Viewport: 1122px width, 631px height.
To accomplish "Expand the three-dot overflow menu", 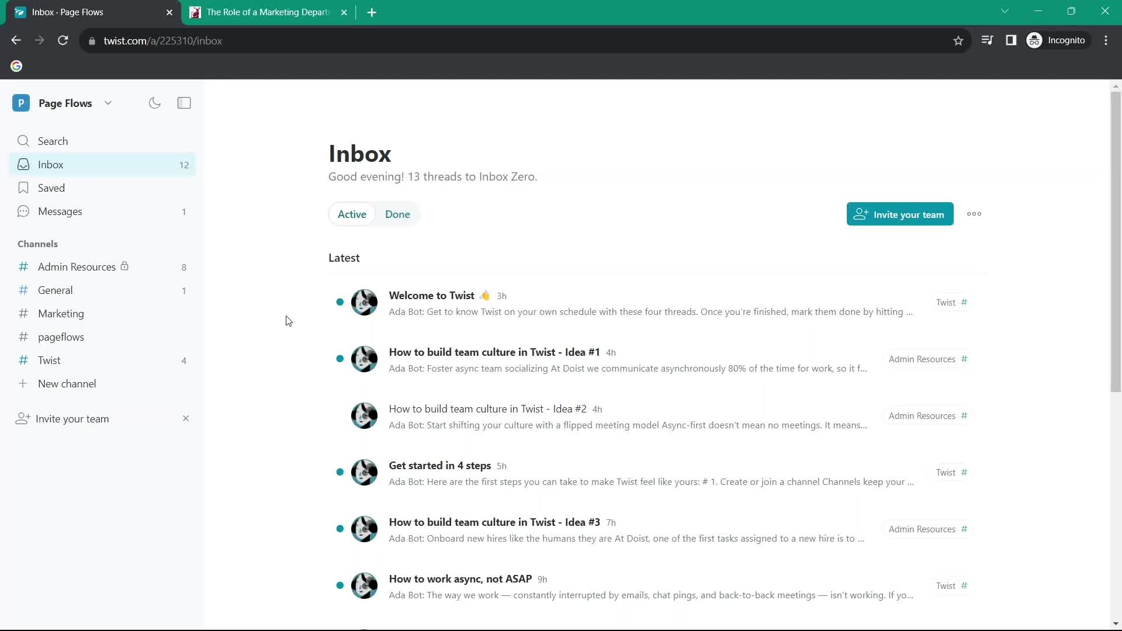I will 974,214.
